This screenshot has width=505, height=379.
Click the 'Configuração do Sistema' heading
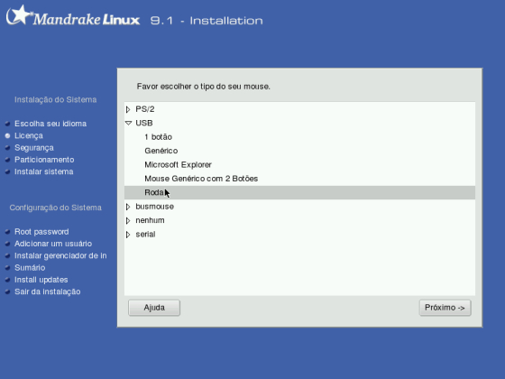[55, 208]
